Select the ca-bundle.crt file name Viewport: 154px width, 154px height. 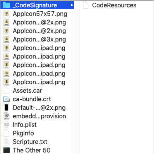click(x=32, y=99)
